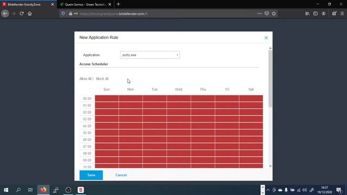Screen dimensions: 347x195
Task: Select the Fri column header
Action: pos(227,89)
